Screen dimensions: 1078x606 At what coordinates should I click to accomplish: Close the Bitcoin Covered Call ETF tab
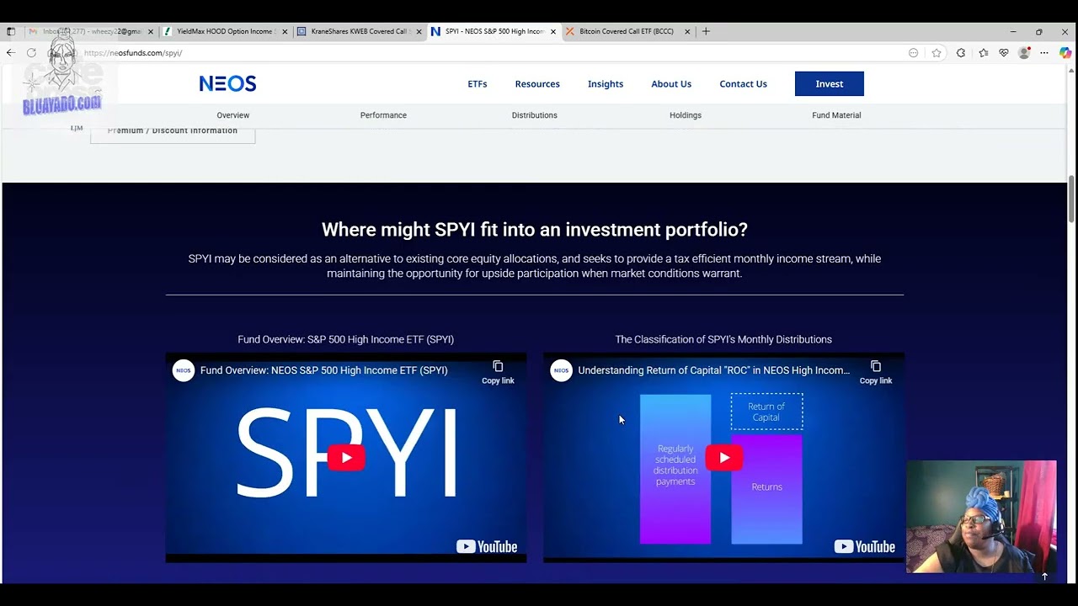coord(687,31)
